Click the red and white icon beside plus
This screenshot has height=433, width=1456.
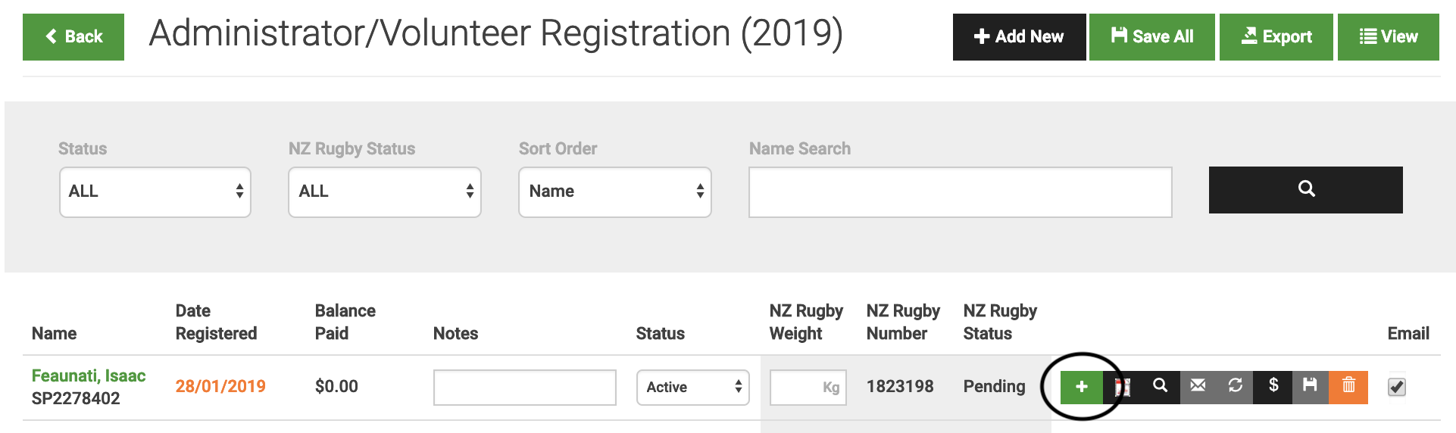[1122, 388]
